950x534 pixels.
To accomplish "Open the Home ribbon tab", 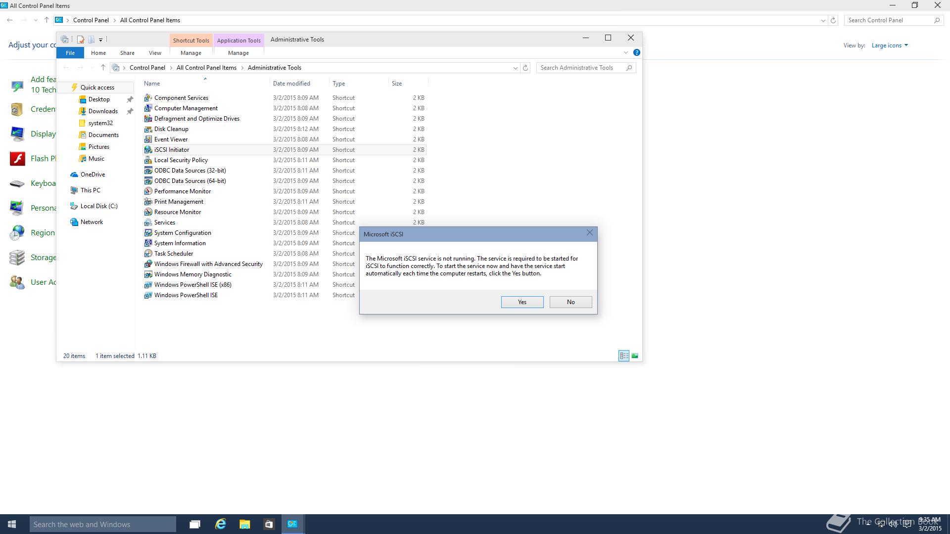I will click(x=98, y=53).
